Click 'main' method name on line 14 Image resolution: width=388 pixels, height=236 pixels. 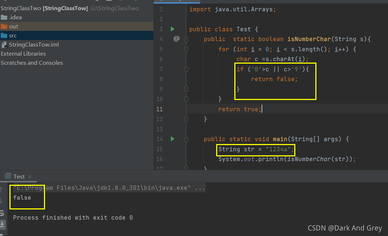(x=280, y=139)
